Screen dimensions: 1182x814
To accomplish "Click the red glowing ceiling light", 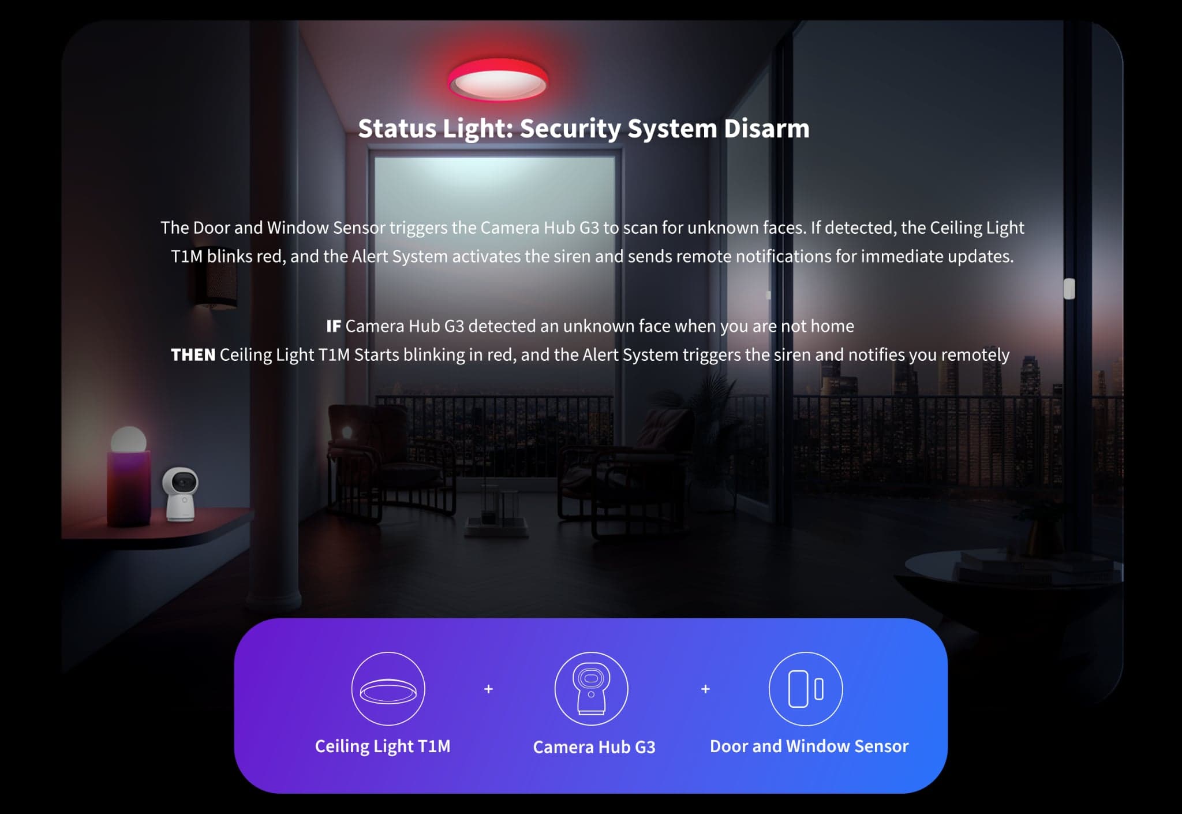I will [498, 80].
